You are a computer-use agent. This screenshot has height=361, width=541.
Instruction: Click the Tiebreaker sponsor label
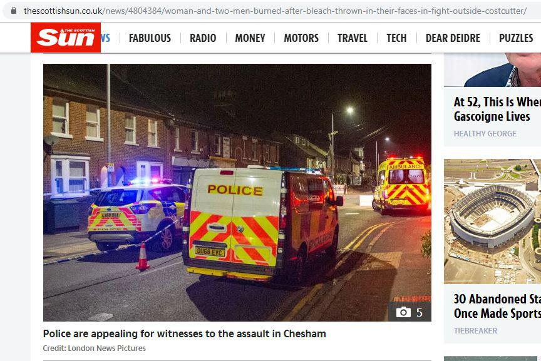[475, 331]
